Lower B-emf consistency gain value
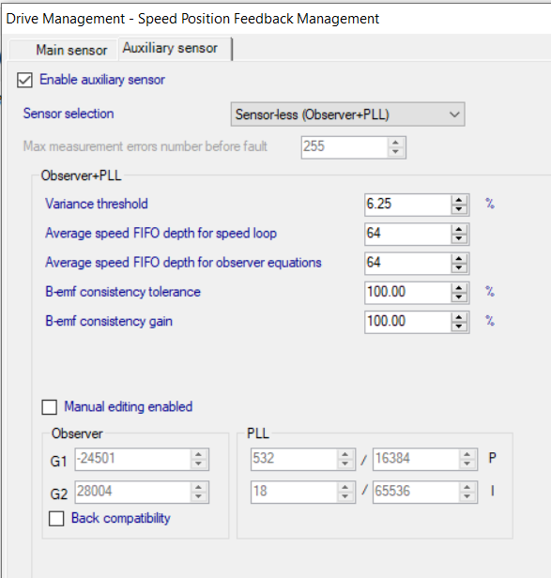 pyautogui.click(x=459, y=327)
